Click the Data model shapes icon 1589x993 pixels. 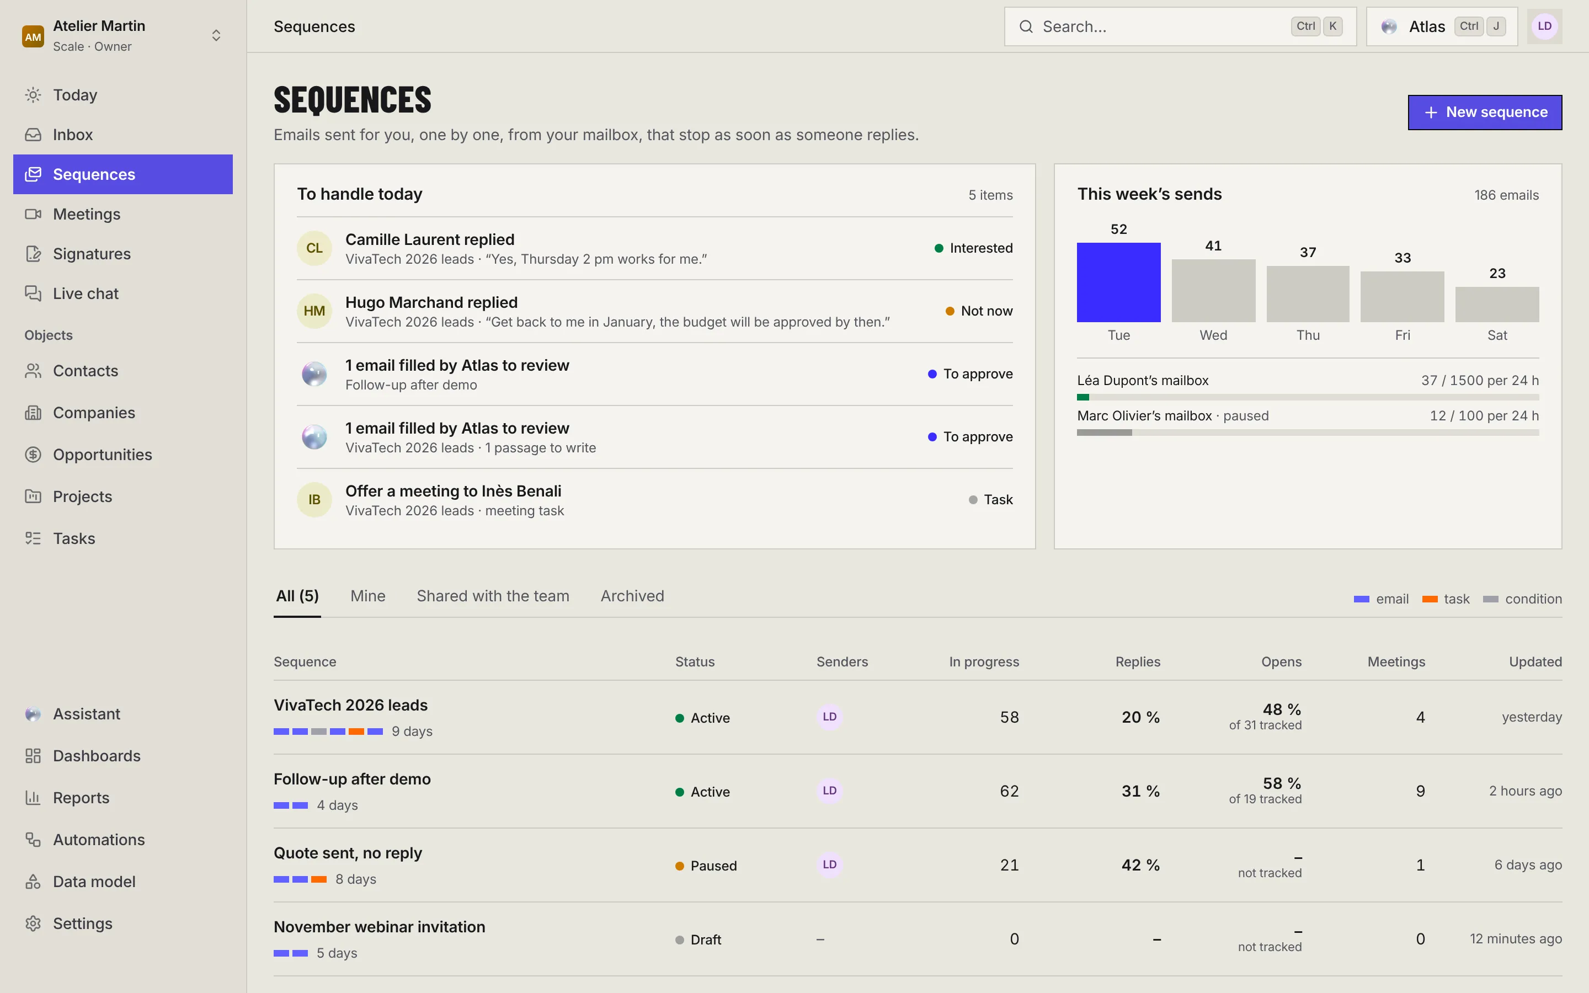coord(33,882)
